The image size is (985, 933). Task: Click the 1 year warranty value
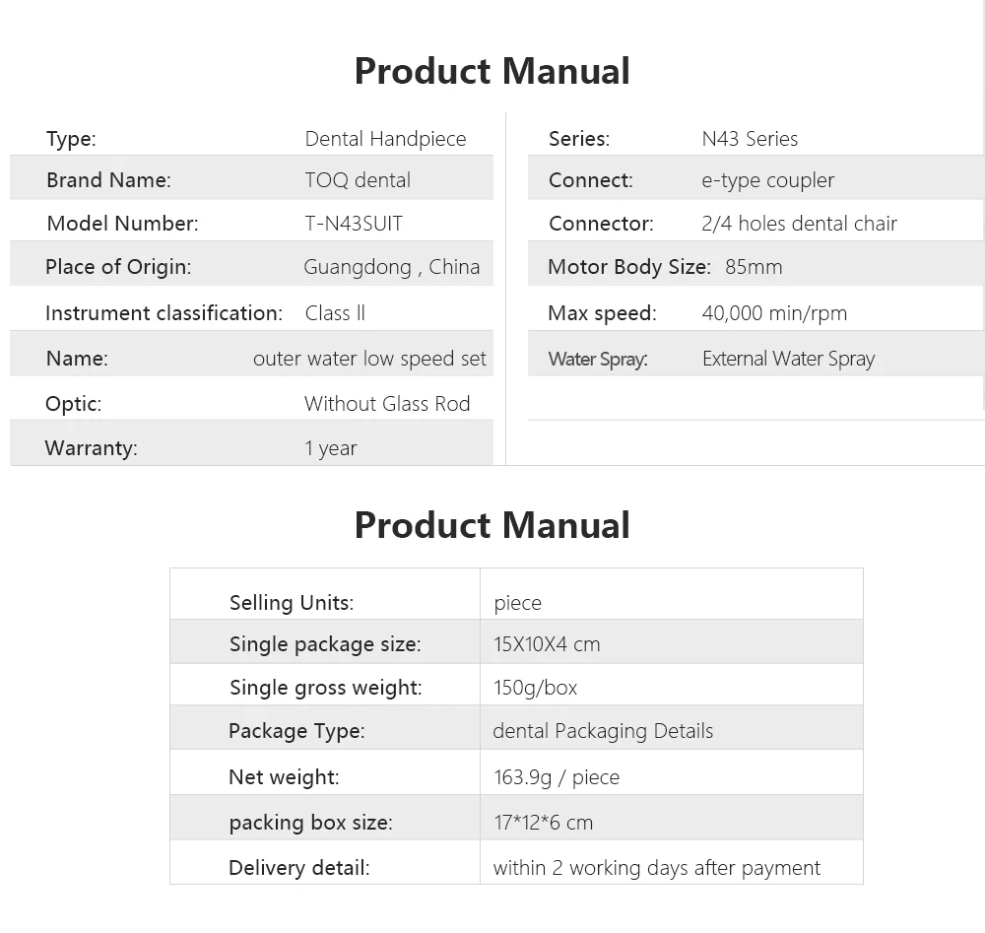click(x=330, y=448)
